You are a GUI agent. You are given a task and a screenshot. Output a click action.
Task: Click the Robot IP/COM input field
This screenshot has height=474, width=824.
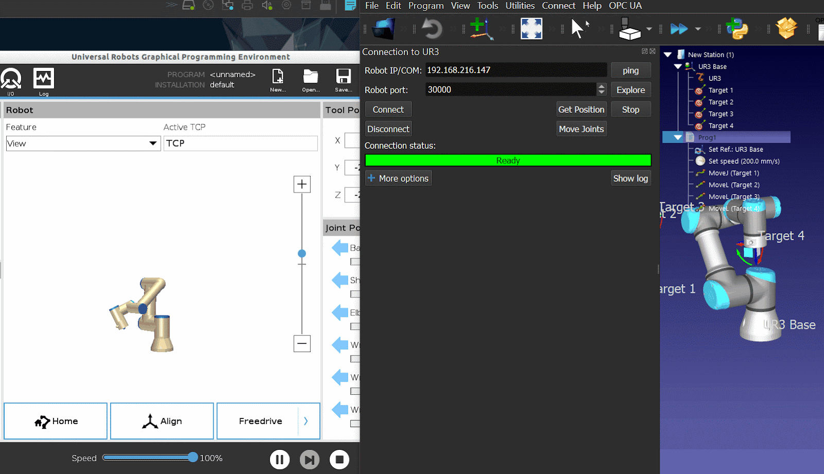pyautogui.click(x=516, y=70)
